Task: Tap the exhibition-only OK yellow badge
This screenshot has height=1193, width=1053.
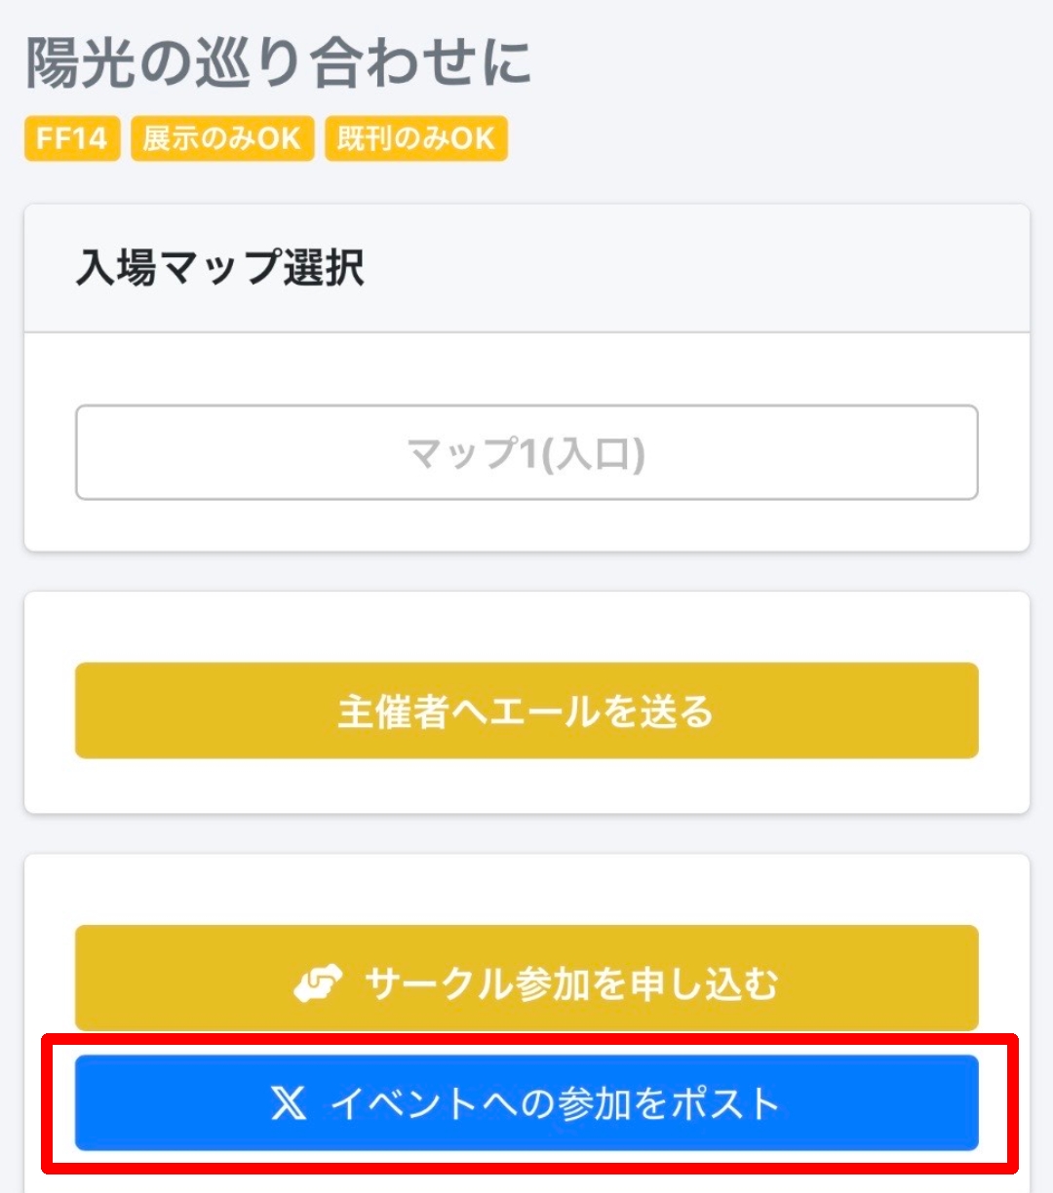Action: (222, 138)
